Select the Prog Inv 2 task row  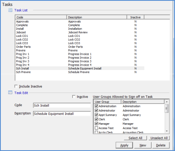tap(80, 58)
